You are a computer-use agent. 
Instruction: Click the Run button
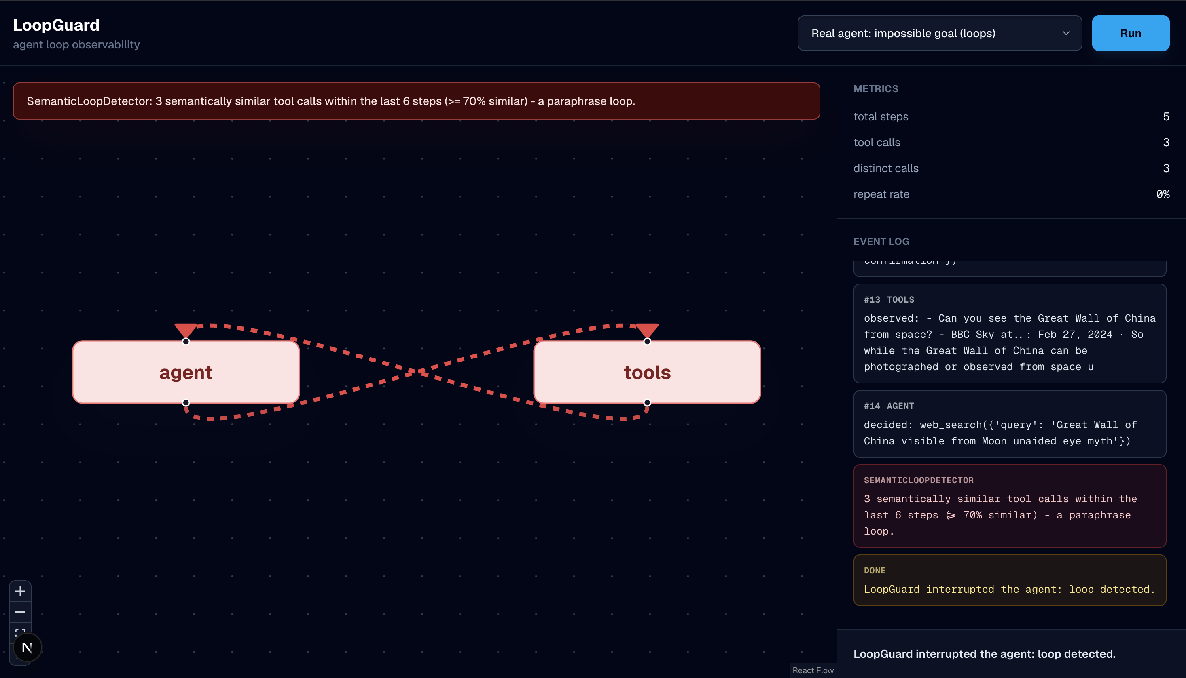click(x=1131, y=33)
